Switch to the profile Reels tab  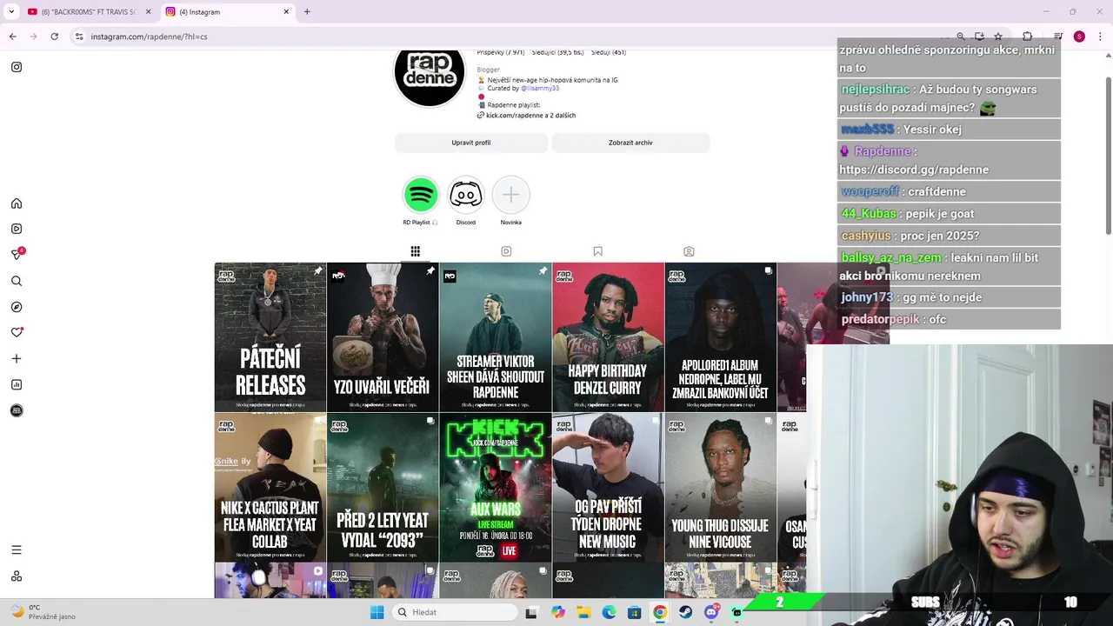506,251
